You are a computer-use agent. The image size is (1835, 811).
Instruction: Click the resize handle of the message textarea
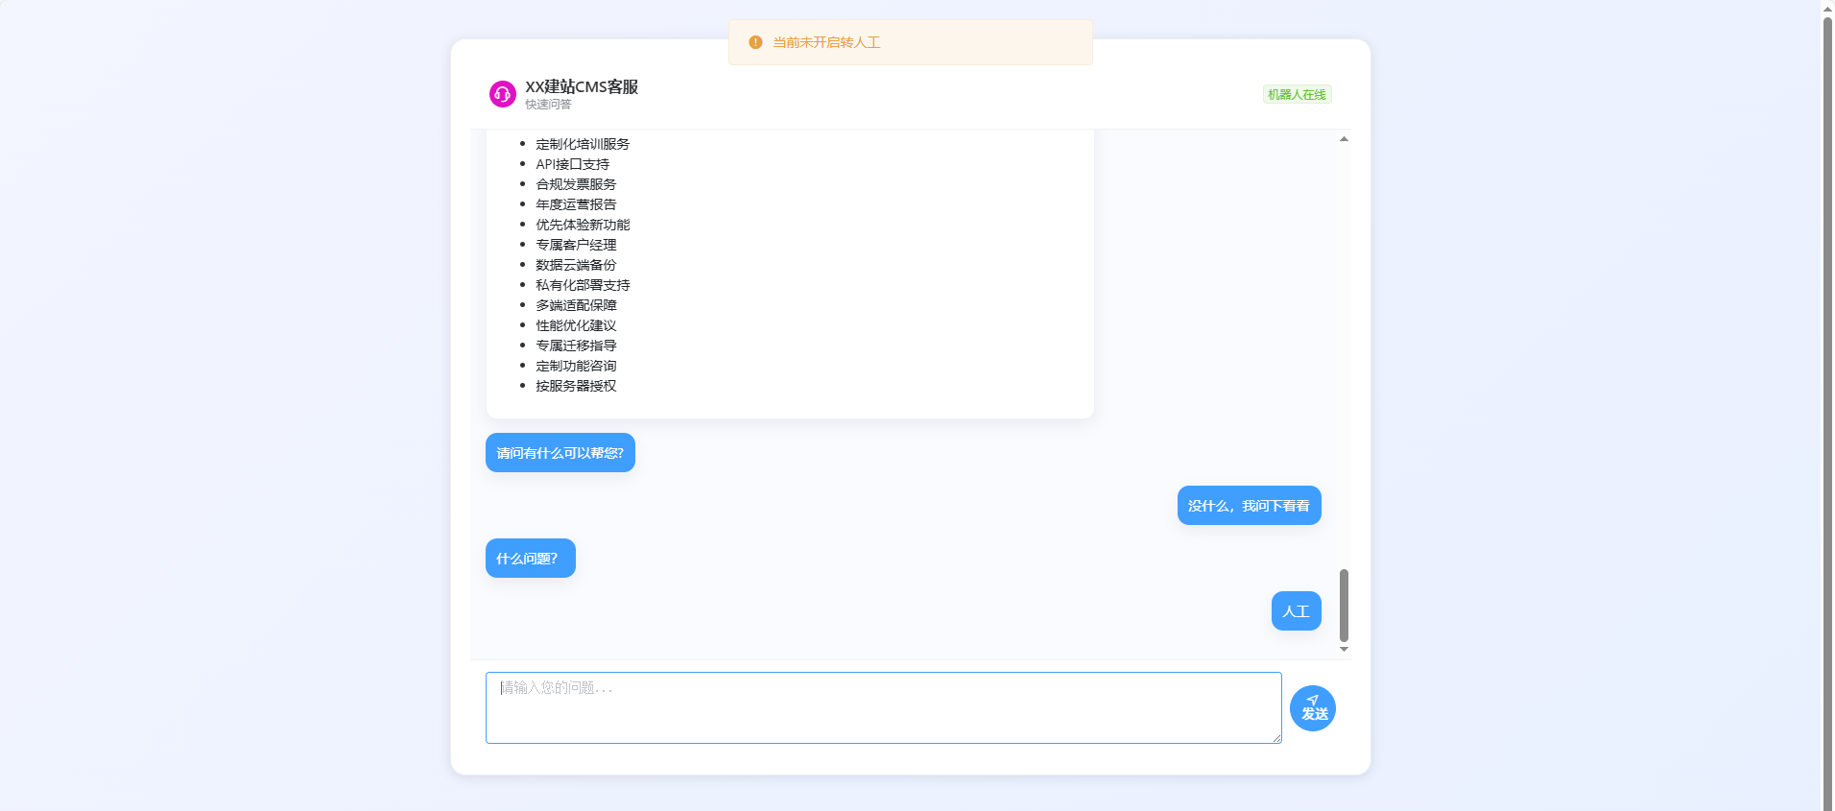pyautogui.click(x=1276, y=738)
